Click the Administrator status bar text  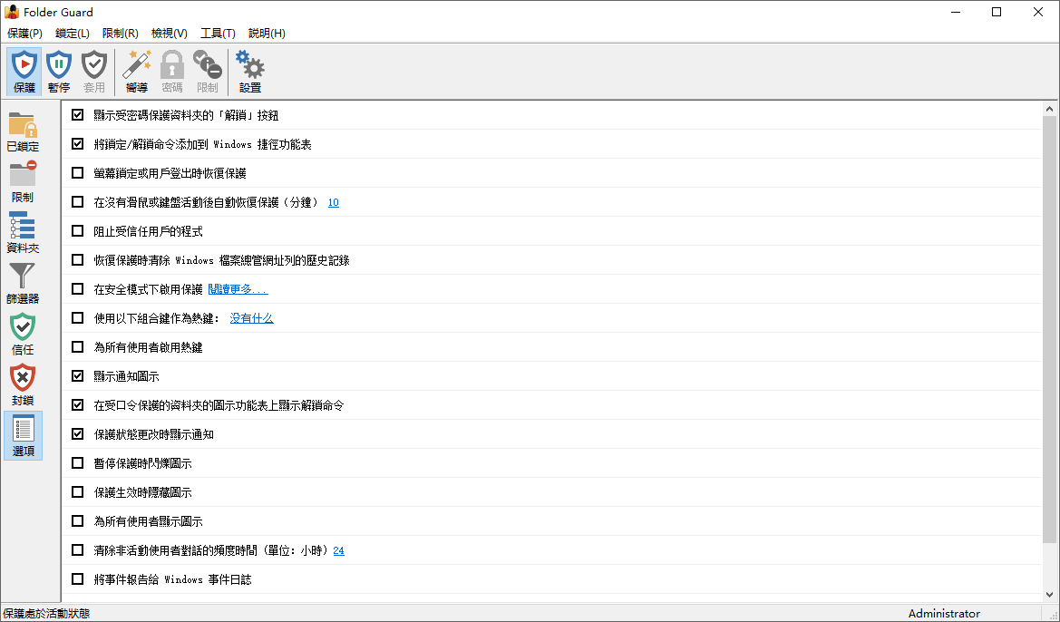pos(944,613)
